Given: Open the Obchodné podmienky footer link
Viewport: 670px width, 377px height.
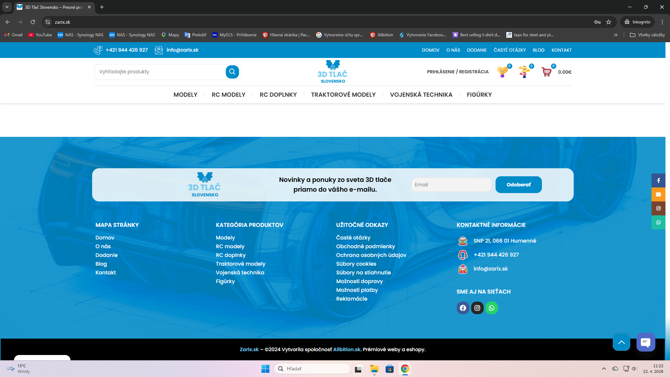Looking at the screenshot, I should 365,246.
